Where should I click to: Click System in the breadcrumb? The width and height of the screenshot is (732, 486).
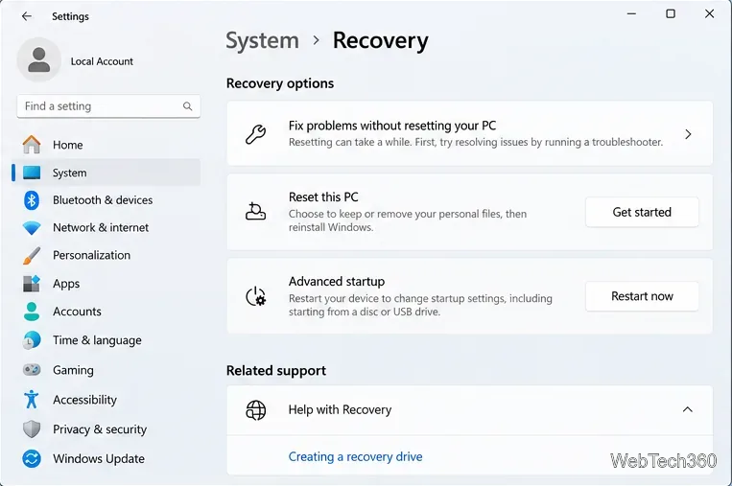[x=262, y=40]
